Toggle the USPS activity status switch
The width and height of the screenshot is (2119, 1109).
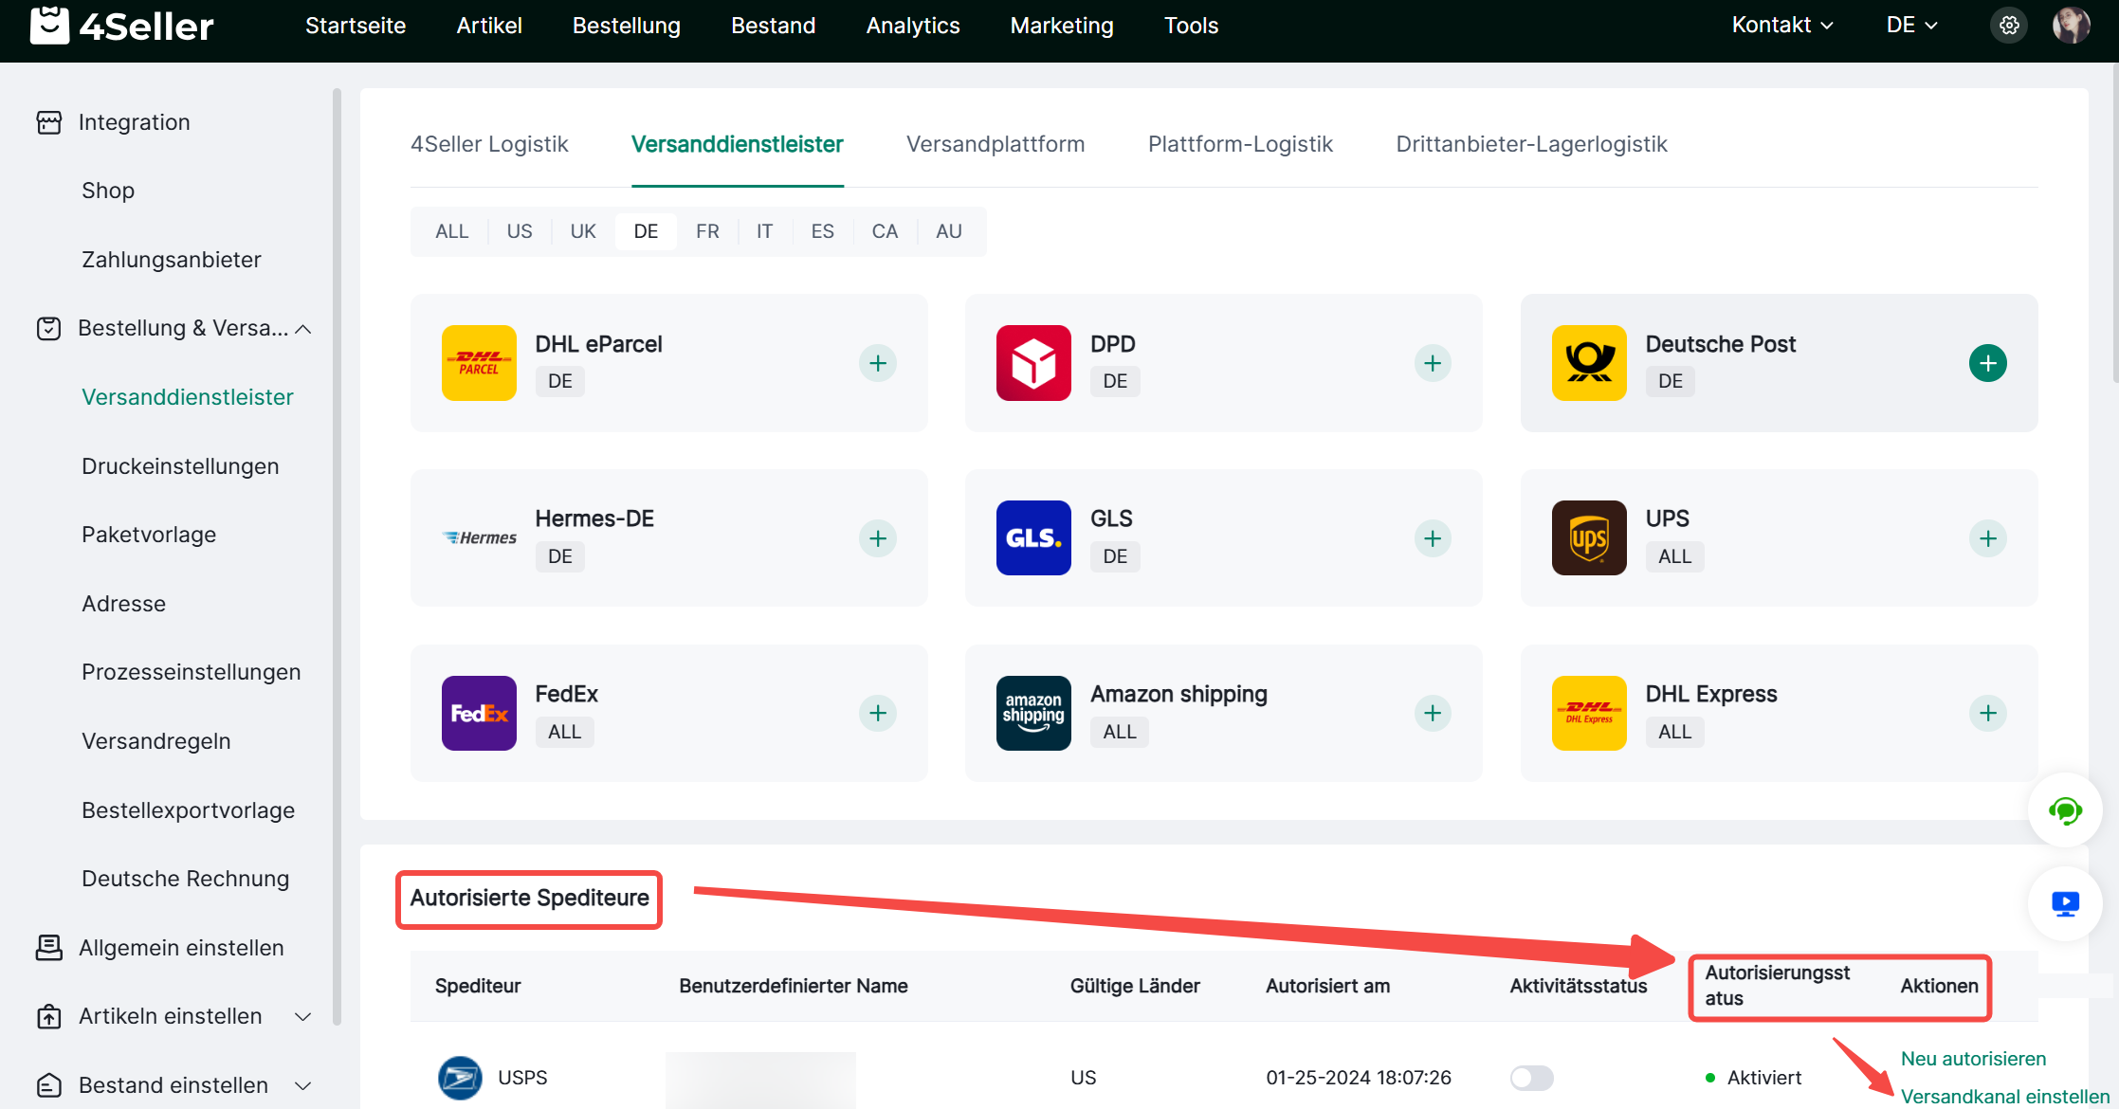[x=1531, y=1078]
